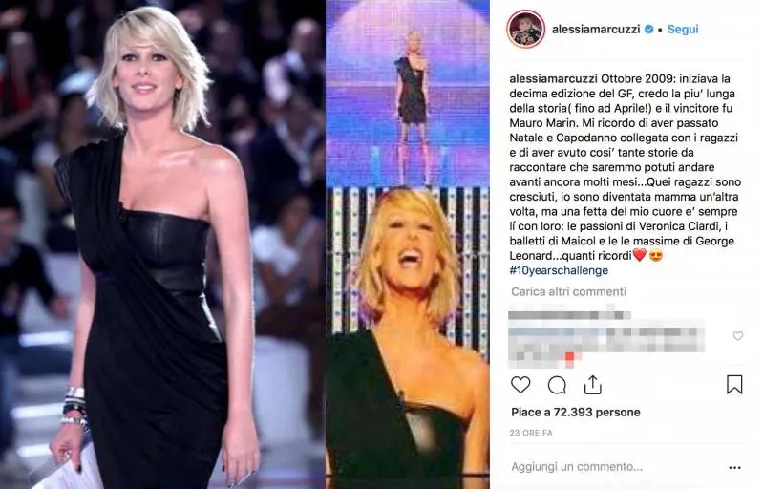Open the alessiamarcuzzi profile picture avatar
Screen dimensions: 764x489
pos(526,29)
